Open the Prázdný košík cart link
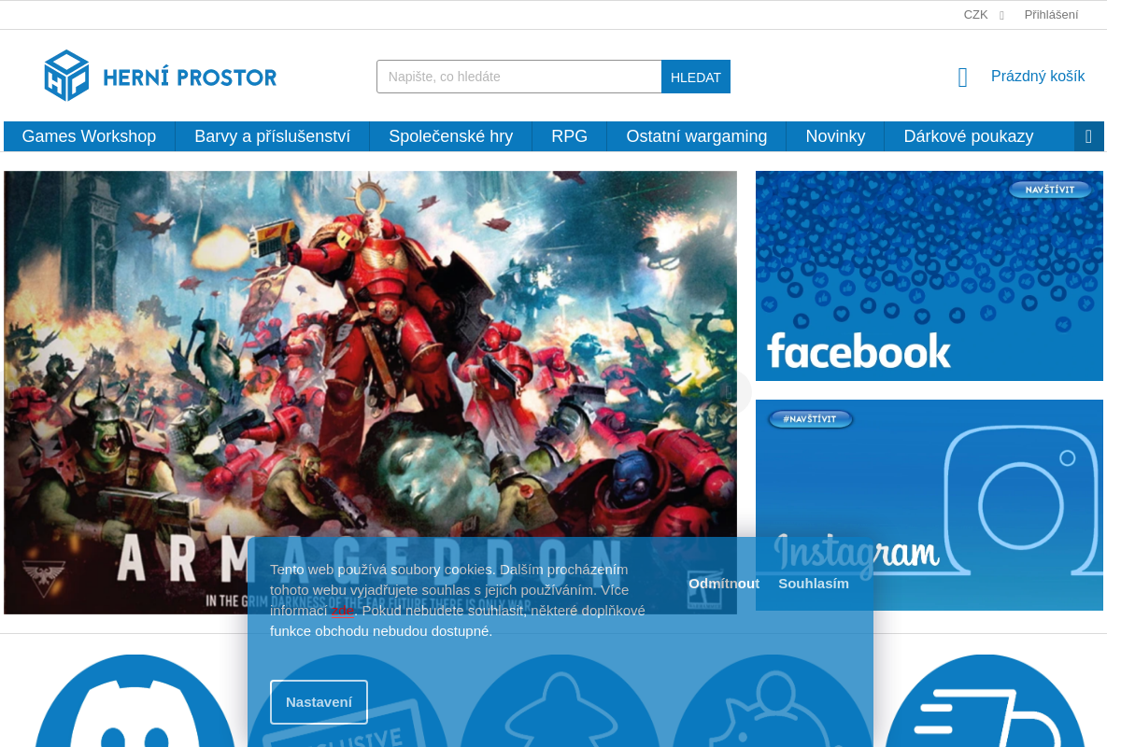 [1038, 77]
